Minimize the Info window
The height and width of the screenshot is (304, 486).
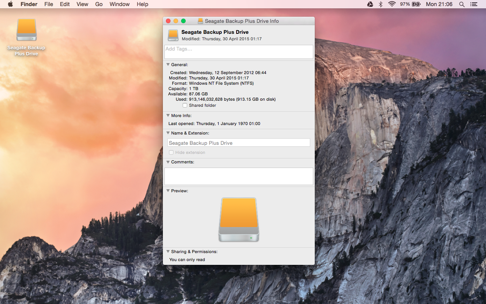[x=176, y=21]
